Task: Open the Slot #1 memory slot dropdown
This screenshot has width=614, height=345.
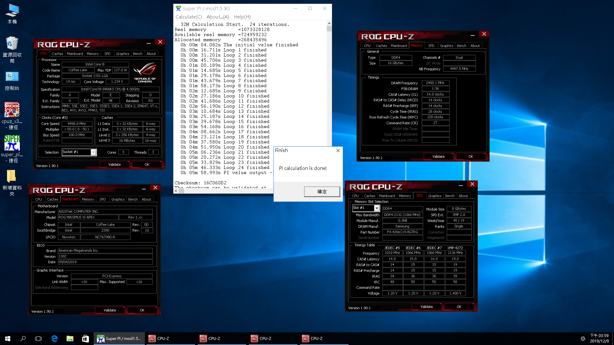Action: pos(377,208)
